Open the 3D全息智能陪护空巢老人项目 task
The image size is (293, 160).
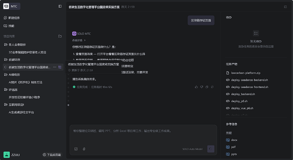tap(28, 52)
